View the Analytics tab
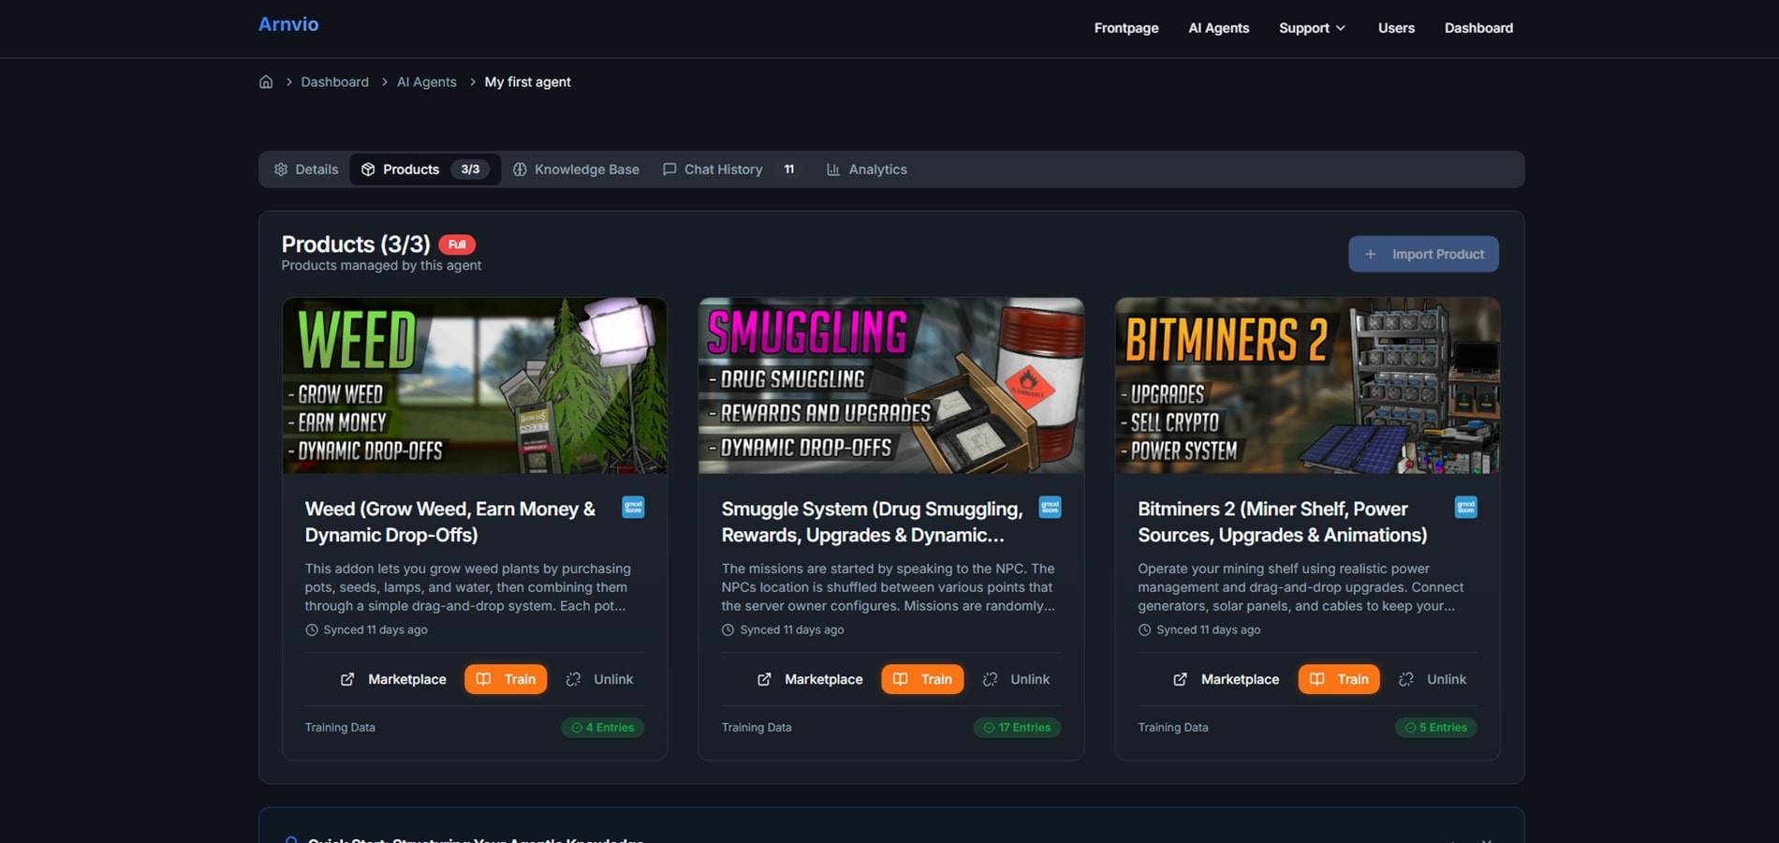This screenshot has width=1779, height=843. [x=867, y=170]
